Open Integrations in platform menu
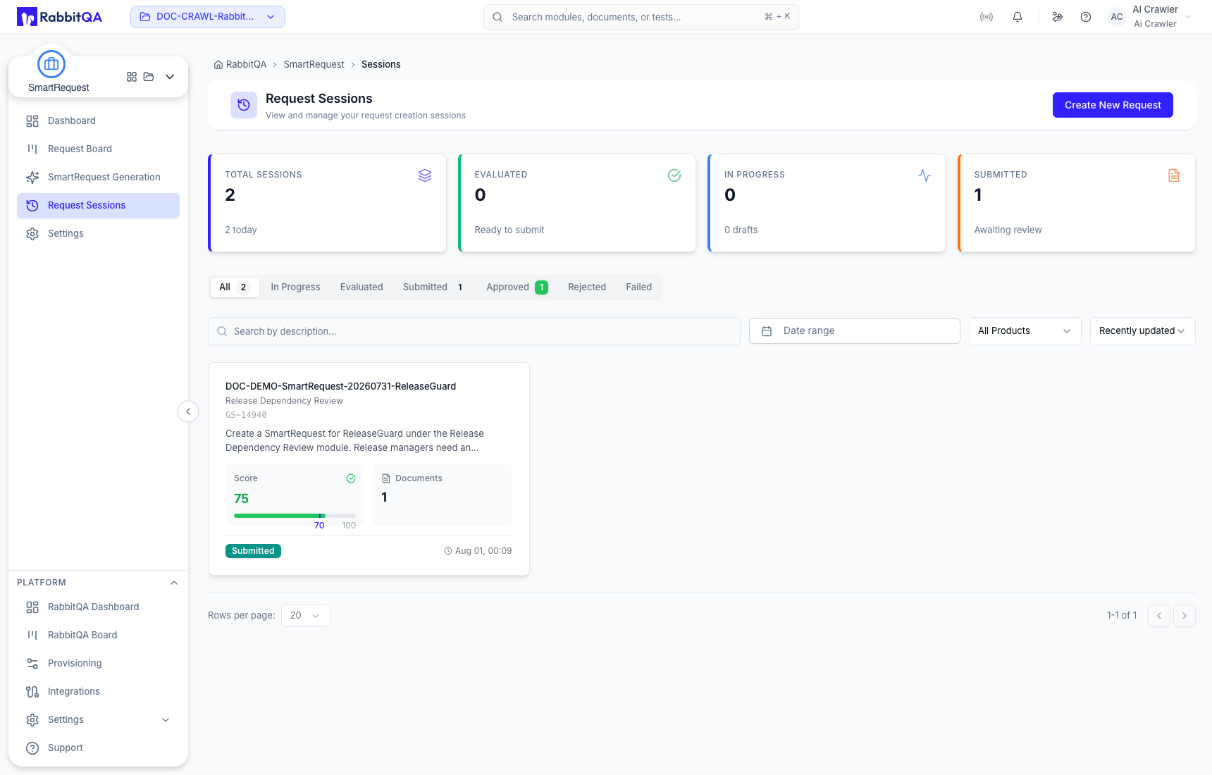 tap(98, 692)
